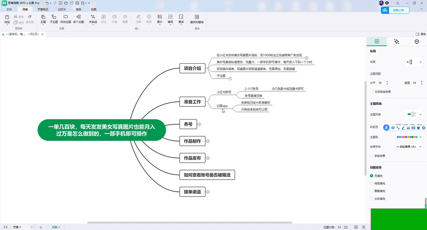
Task: Click the Open folder icon in title bar
Action: click(66, 3)
